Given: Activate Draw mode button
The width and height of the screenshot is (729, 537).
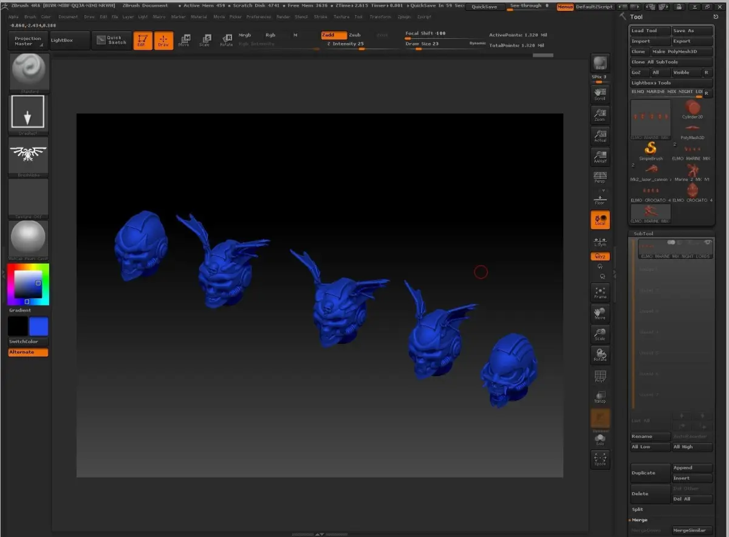Looking at the screenshot, I should click(x=163, y=41).
